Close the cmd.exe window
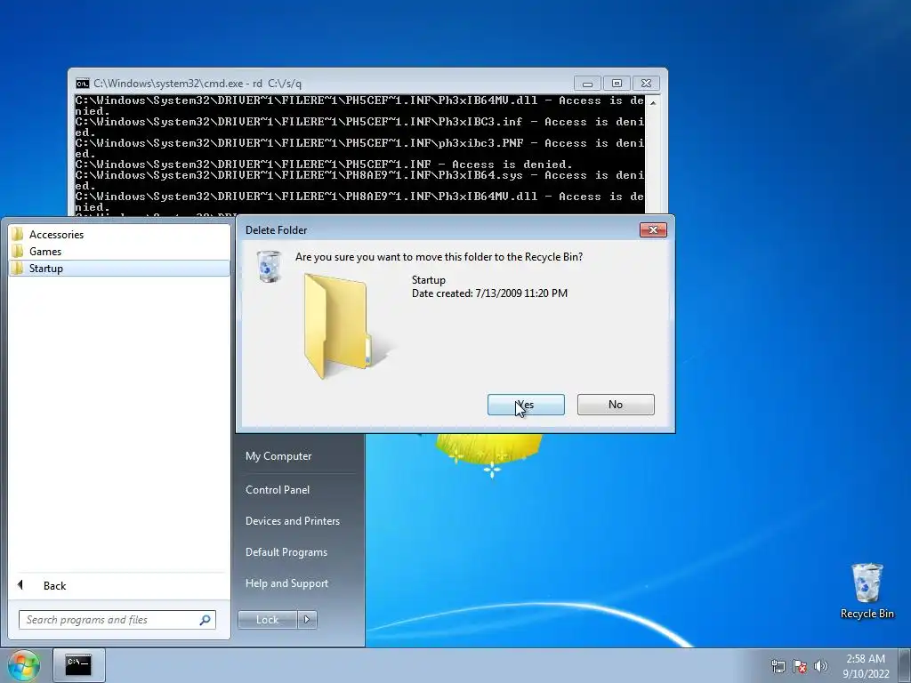The width and height of the screenshot is (911, 683). click(x=646, y=84)
